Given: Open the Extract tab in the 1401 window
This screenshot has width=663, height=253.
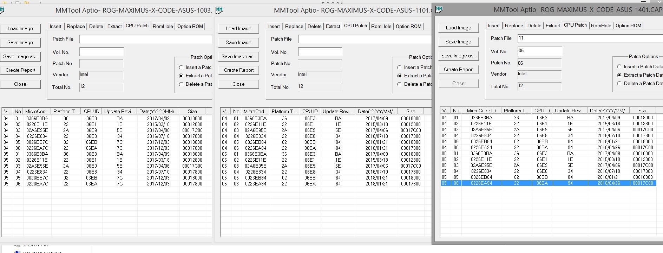Looking at the screenshot, I should 553,26.
